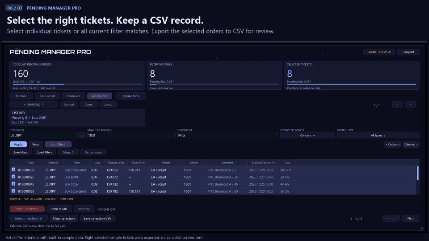Sort symbols by Symbol
Image resolution: width=429 pixels, height=241 pixels.
tap(69, 104)
